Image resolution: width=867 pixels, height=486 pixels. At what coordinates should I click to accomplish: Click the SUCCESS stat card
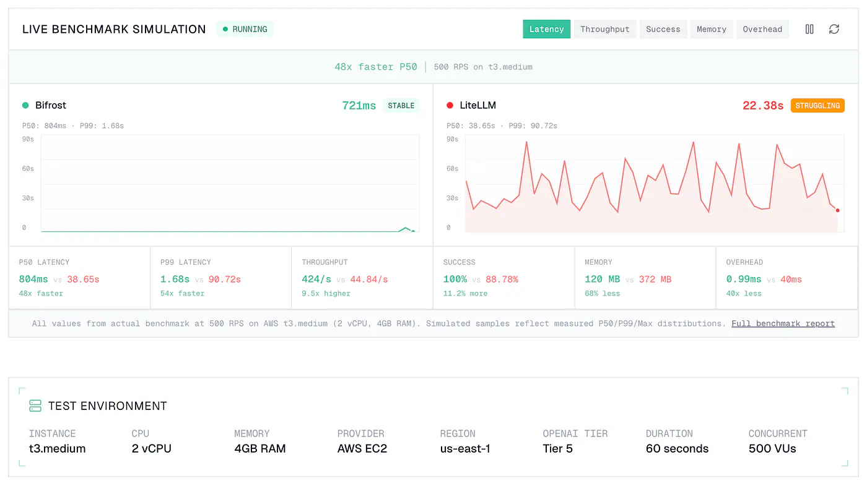[503, 278]
